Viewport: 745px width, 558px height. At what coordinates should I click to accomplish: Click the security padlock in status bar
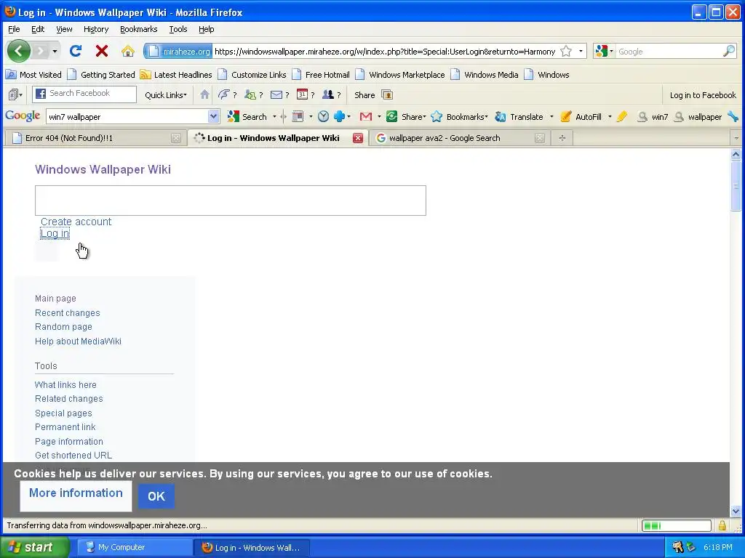coord(722,525)
